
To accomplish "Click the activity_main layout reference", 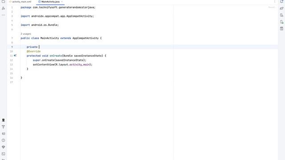I will point(79,64).
